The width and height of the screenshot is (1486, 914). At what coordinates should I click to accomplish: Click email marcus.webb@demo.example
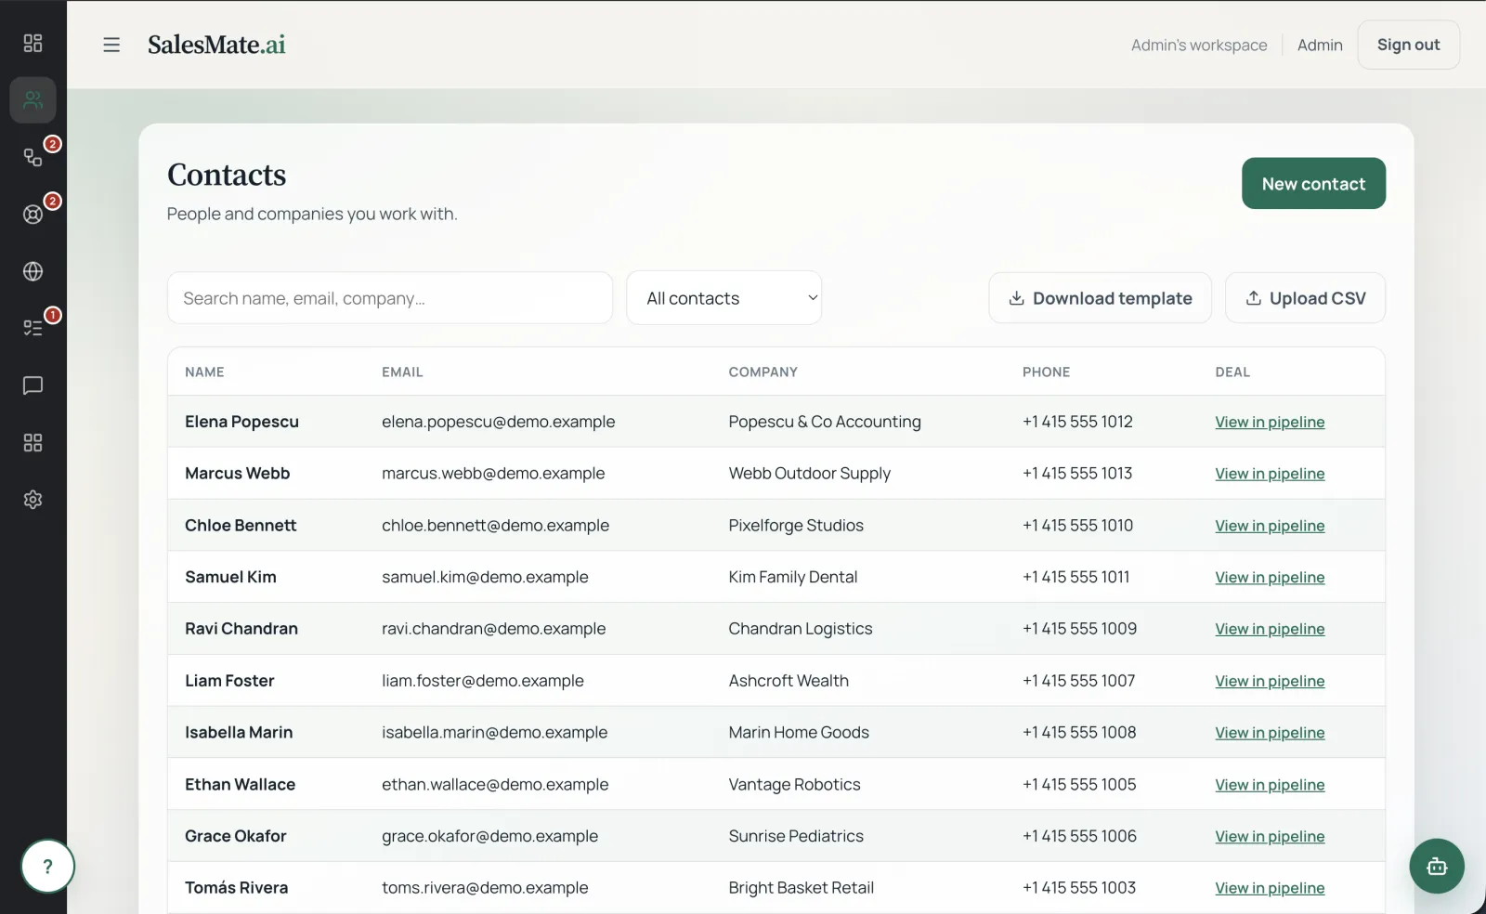click(493, 473)
